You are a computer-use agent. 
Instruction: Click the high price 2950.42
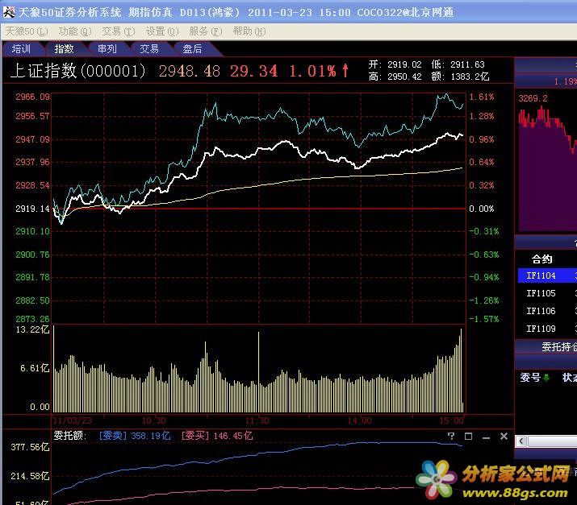[x=404, y=77]
